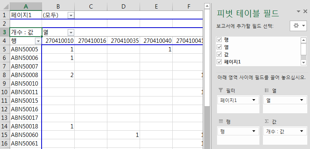Click the select-all corner of the sheet
The image size is (310, 149).
5,7
